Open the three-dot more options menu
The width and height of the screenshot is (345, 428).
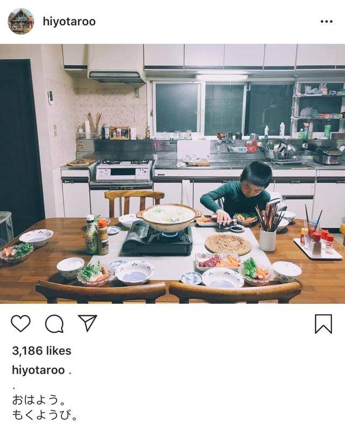click(327, 21)
